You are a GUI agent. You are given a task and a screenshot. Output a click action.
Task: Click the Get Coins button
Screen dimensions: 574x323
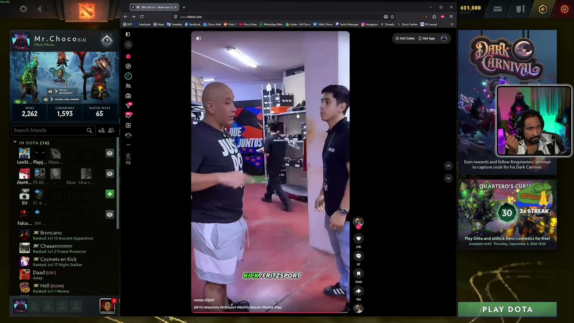[405, 38]
